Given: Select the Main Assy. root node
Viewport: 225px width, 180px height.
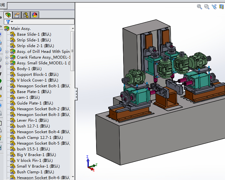Looking at the screenshot, I should click(x=21, y=29).
